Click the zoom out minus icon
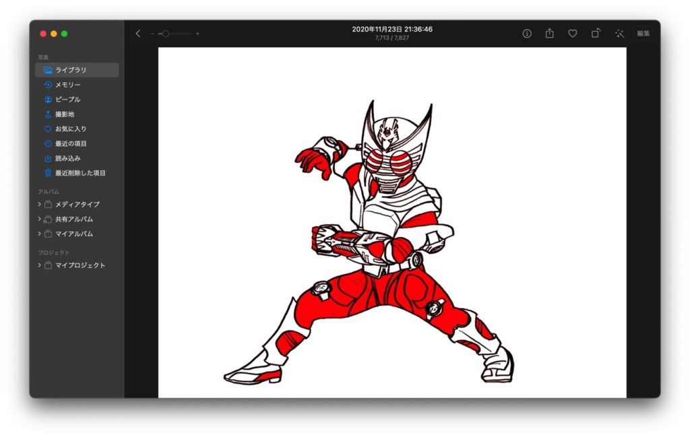 tap(152, 34)
